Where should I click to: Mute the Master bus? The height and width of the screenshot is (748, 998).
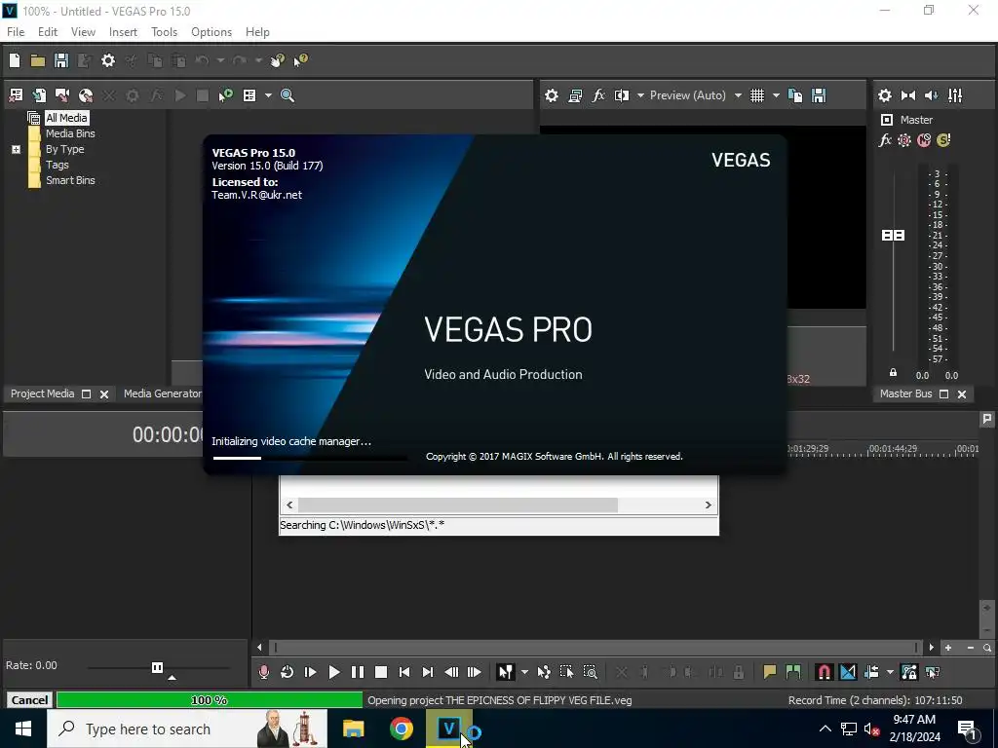click(924, 140)
